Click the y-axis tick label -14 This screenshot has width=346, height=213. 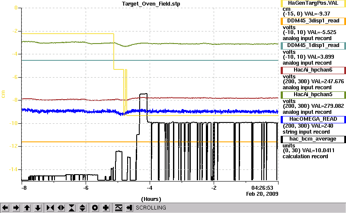point(13,169)
